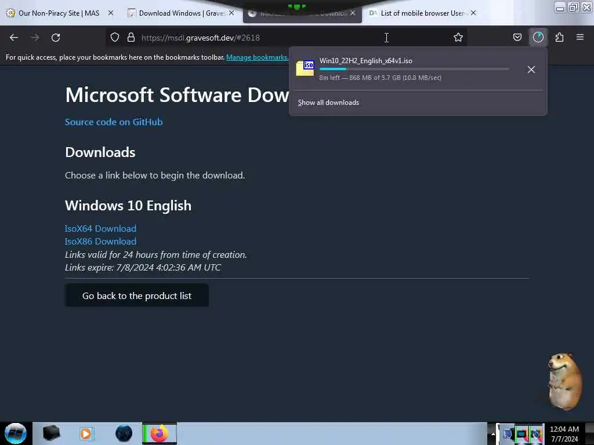The width and height of the screenshot is (594, 445).
Task: Open the Windows Start orb
Action: coord(16,433)
